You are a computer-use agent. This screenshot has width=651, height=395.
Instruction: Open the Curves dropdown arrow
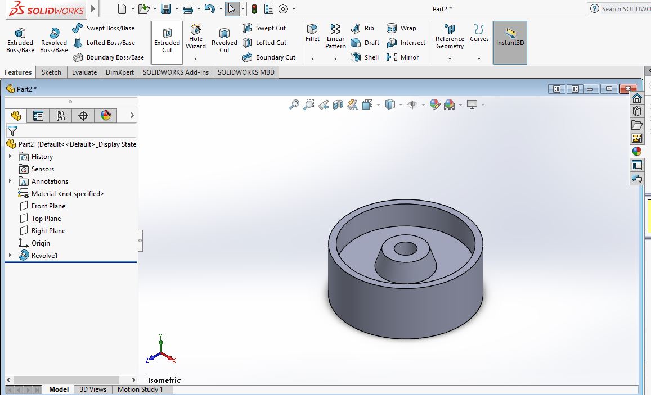click(479, 58)
